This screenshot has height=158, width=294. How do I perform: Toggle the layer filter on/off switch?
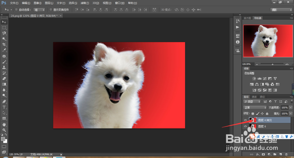(x=292, y=101)
